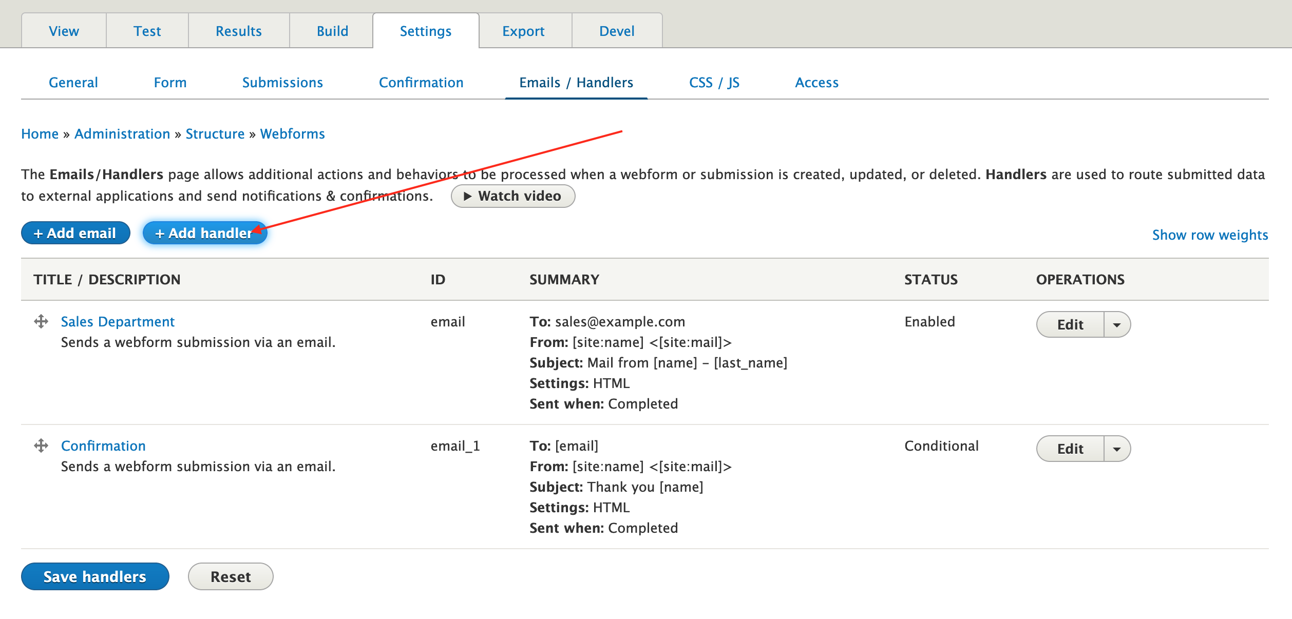The image size is (1292, 619).
Task: Navigate to Structure in breadcrumb
Action: tap(215, 134)
